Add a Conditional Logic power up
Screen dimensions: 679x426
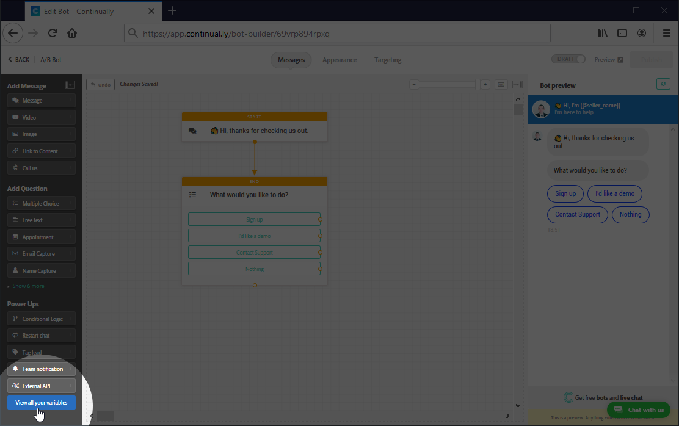tap(41, 318)
